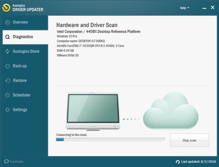Click the cloud illustration
The image size is (219, 167).
(x=170, y=112)
